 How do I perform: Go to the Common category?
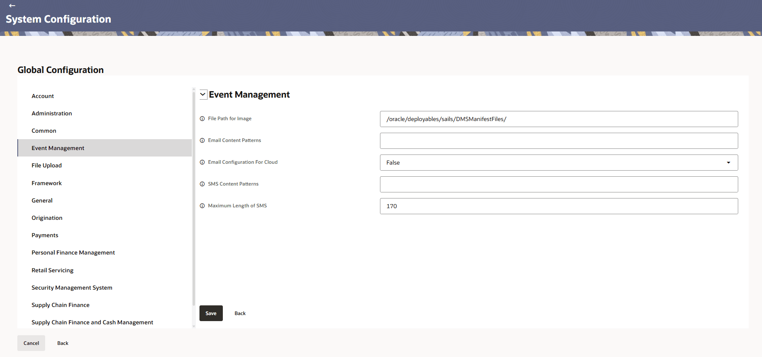(x=104, y=131)
